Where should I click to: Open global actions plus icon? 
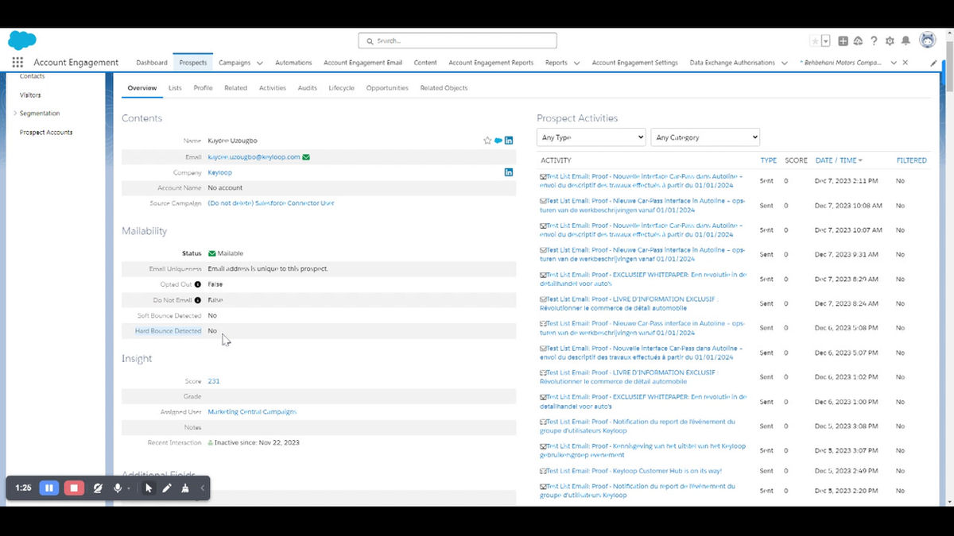coord(843,40)
